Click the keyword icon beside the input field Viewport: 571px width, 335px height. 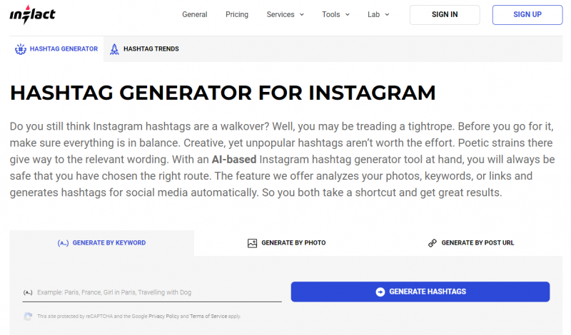coord(28,292)
